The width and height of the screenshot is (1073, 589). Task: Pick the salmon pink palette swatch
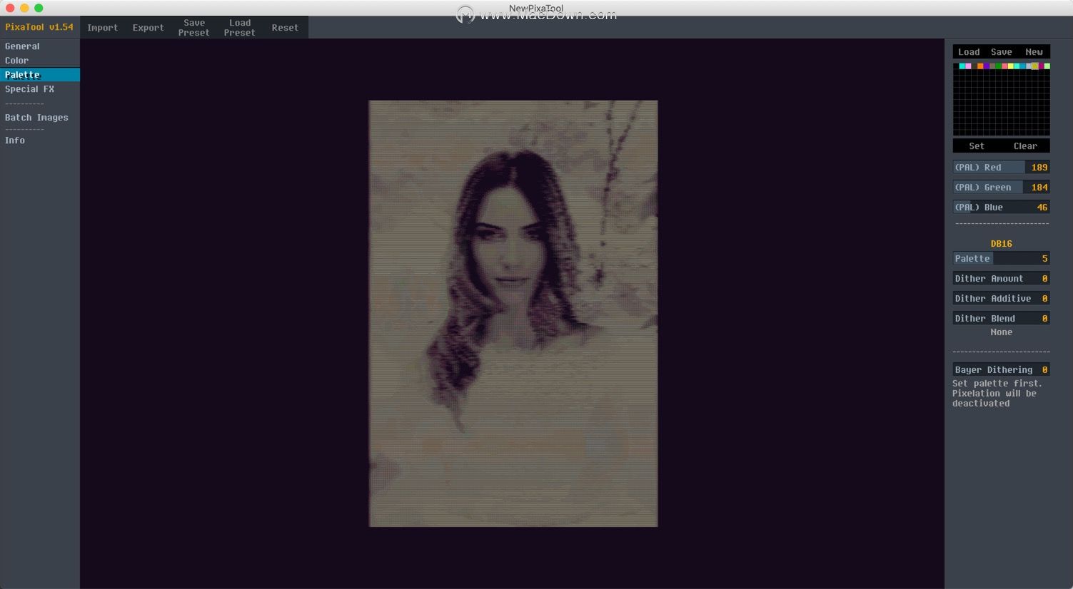click(x=1004, y=66)
